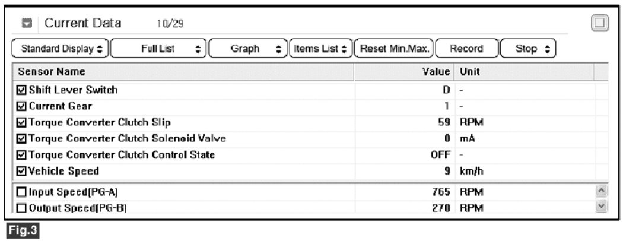The image size is (623, 241).
Task: Open the Items List dropdown
Action: [320, 49]
